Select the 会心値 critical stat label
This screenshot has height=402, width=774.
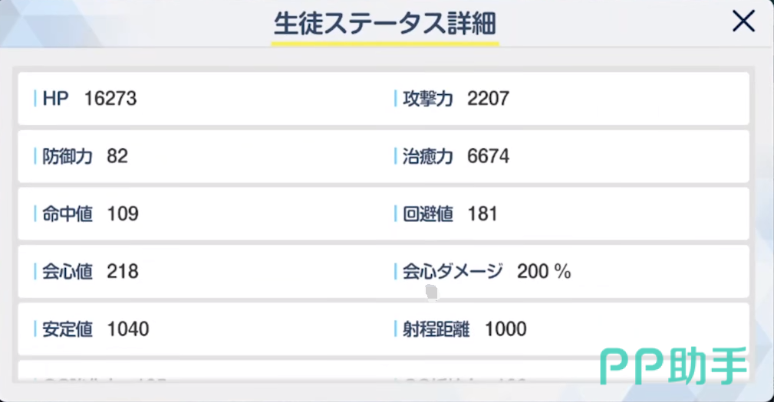[68, 271]
